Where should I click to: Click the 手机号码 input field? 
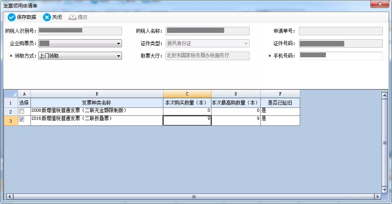click(341, 56)
